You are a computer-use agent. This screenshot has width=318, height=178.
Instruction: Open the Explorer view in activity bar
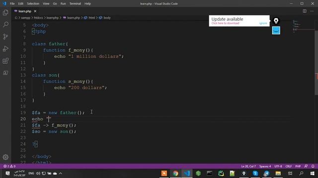(x=5, y=12)
